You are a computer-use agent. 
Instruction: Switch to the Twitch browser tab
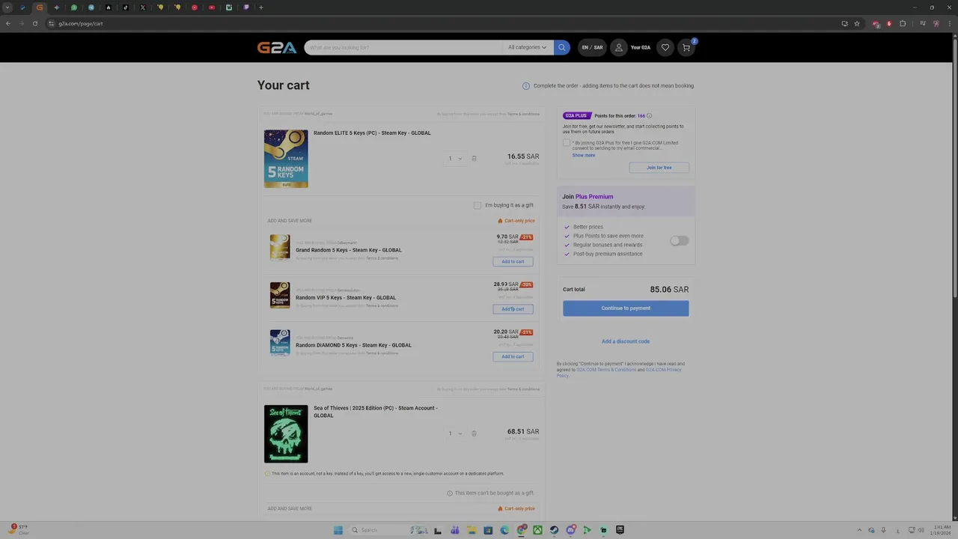pos(245,7)
